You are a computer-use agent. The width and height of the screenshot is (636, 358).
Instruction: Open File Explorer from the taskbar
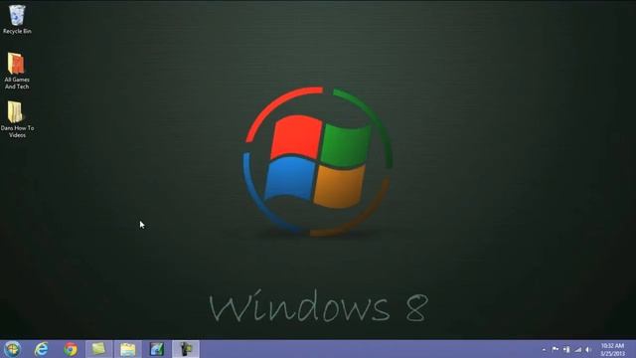point(128,349)
